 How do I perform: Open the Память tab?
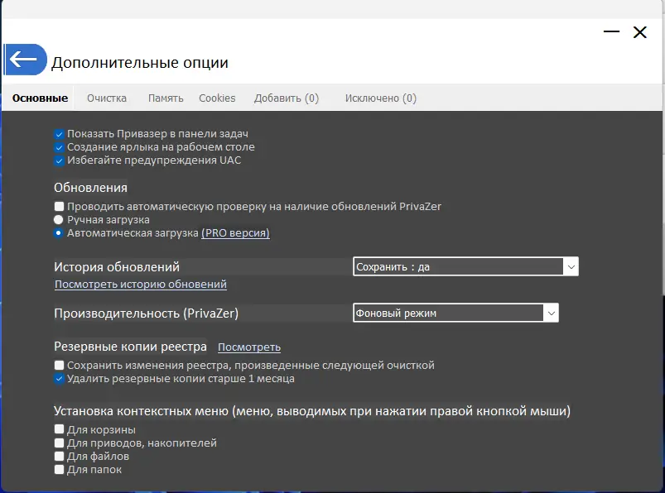(x=166, y=98)
